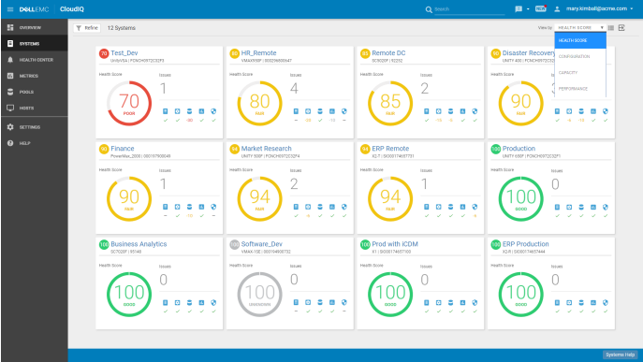Screen dimensions: 643x362
Task: Open the Test_Dev system link
Action: tap(124, 53)
